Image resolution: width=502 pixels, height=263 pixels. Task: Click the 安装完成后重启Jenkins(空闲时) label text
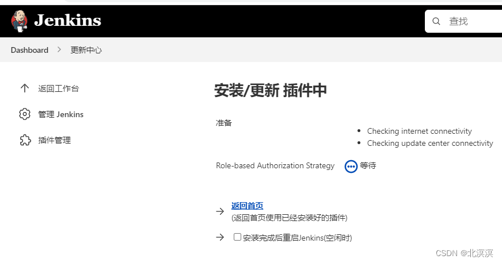click(298, 238)
